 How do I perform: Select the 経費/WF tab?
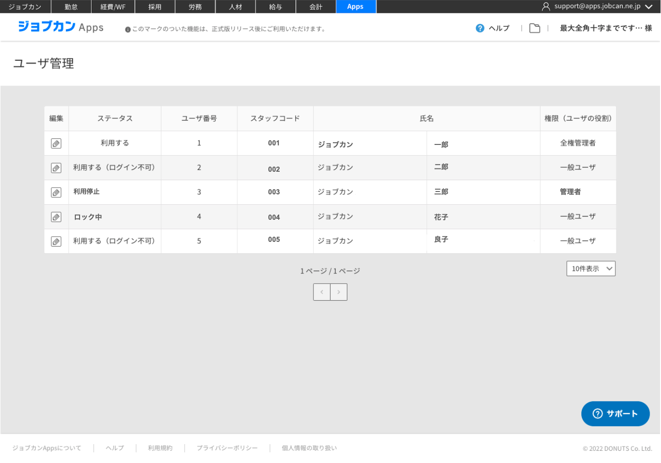click(113, 7)
